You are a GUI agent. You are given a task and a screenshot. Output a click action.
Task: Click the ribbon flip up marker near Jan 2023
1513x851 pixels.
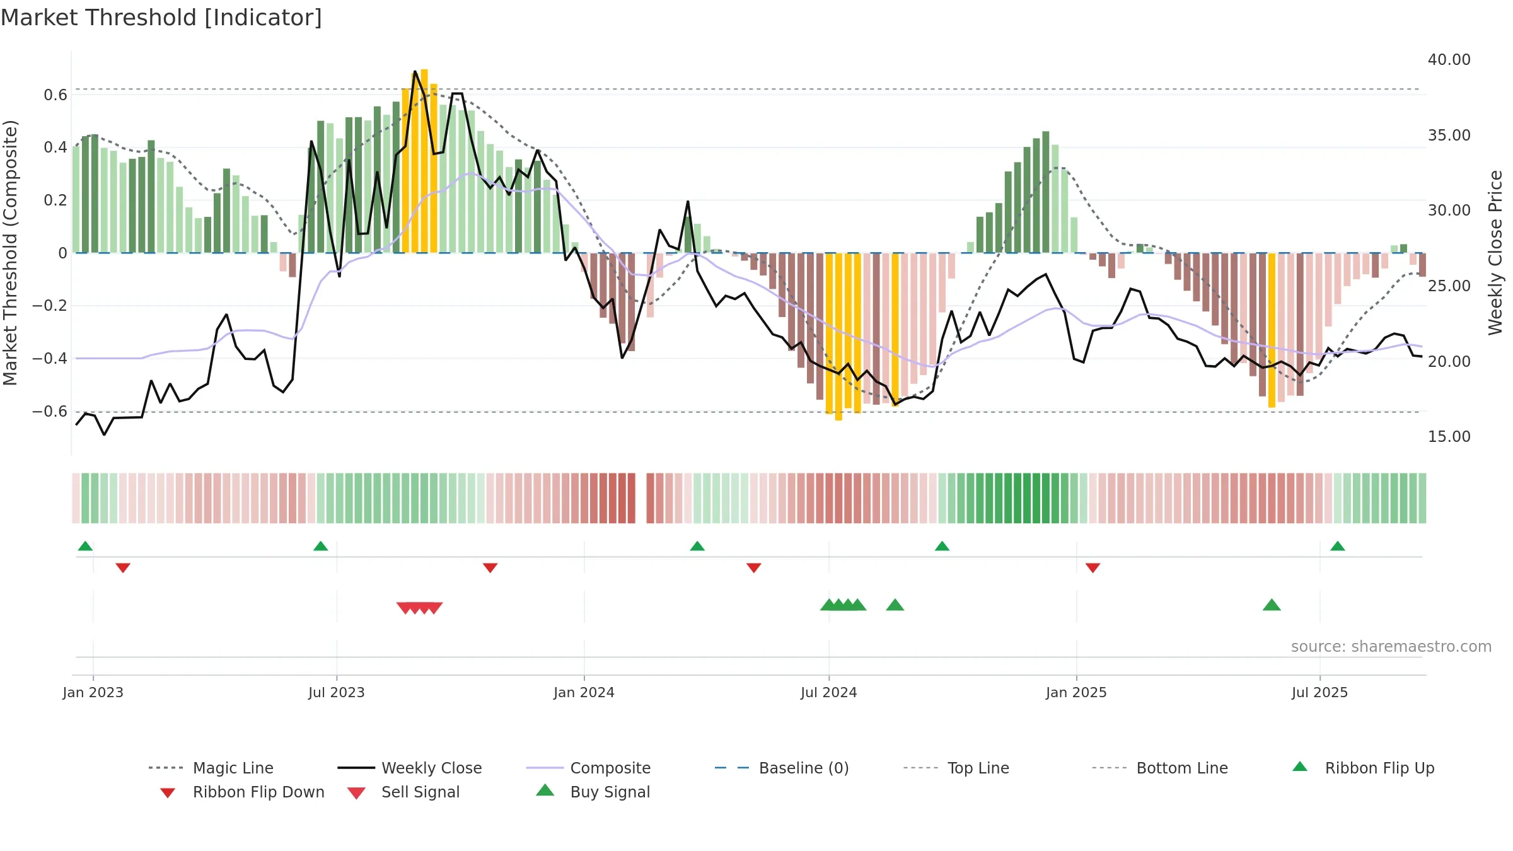[x=85, y=546]
